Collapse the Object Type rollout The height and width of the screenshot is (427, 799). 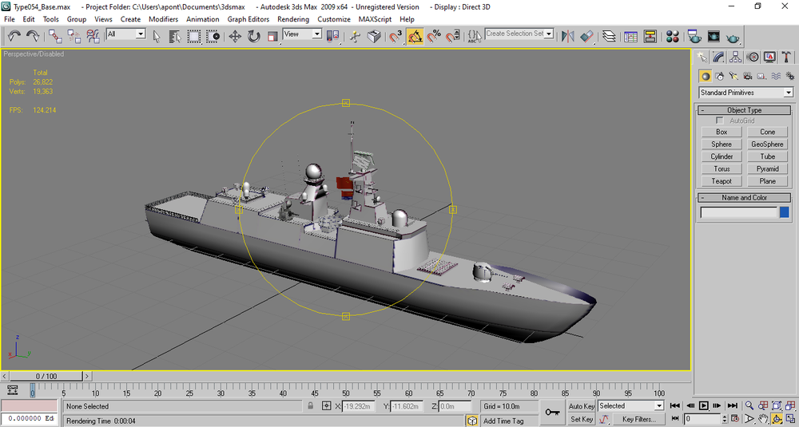[744, 110]
